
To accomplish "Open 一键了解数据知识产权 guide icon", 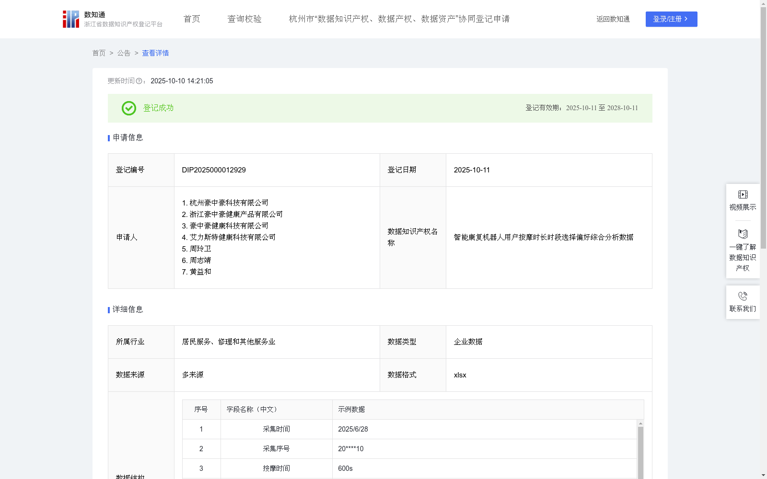I will tap(743, 234).
